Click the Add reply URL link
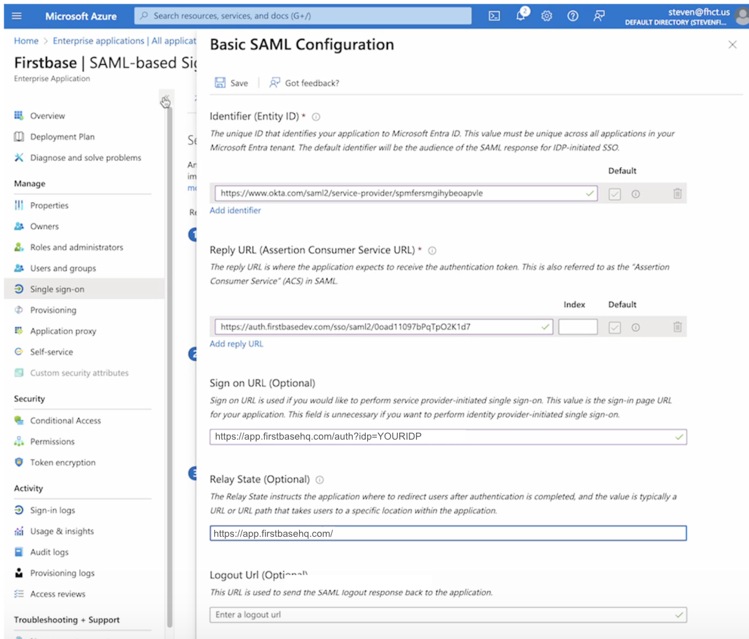 (x=236, y=344)
